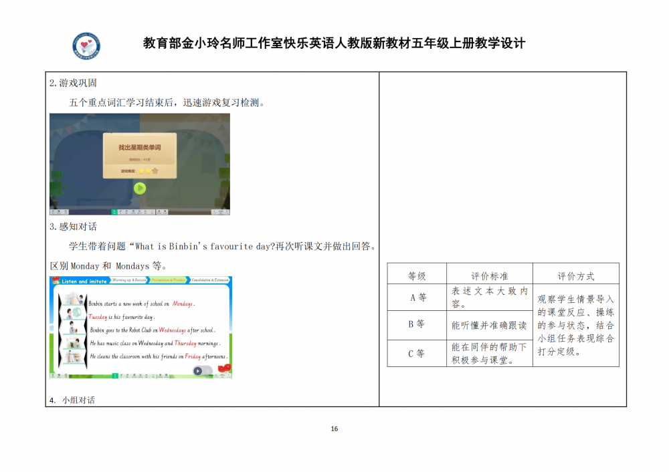The image size is (669, 472).
Task: Click the cell 能在同伴的帮助下积极参与课堂
Action: (x=490, y=354)
